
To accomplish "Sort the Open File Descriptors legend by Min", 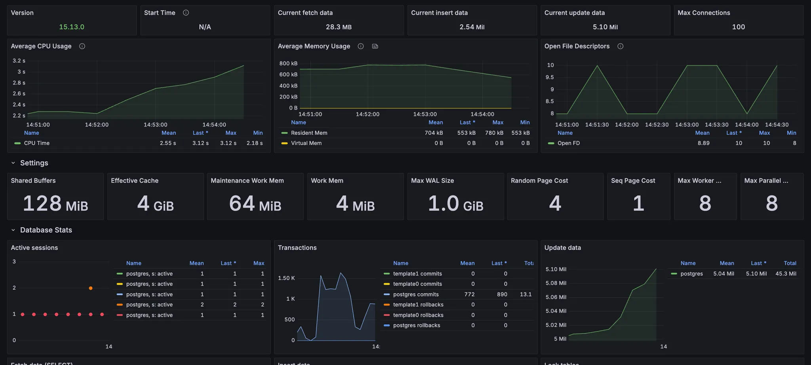I will click(791, 133).
